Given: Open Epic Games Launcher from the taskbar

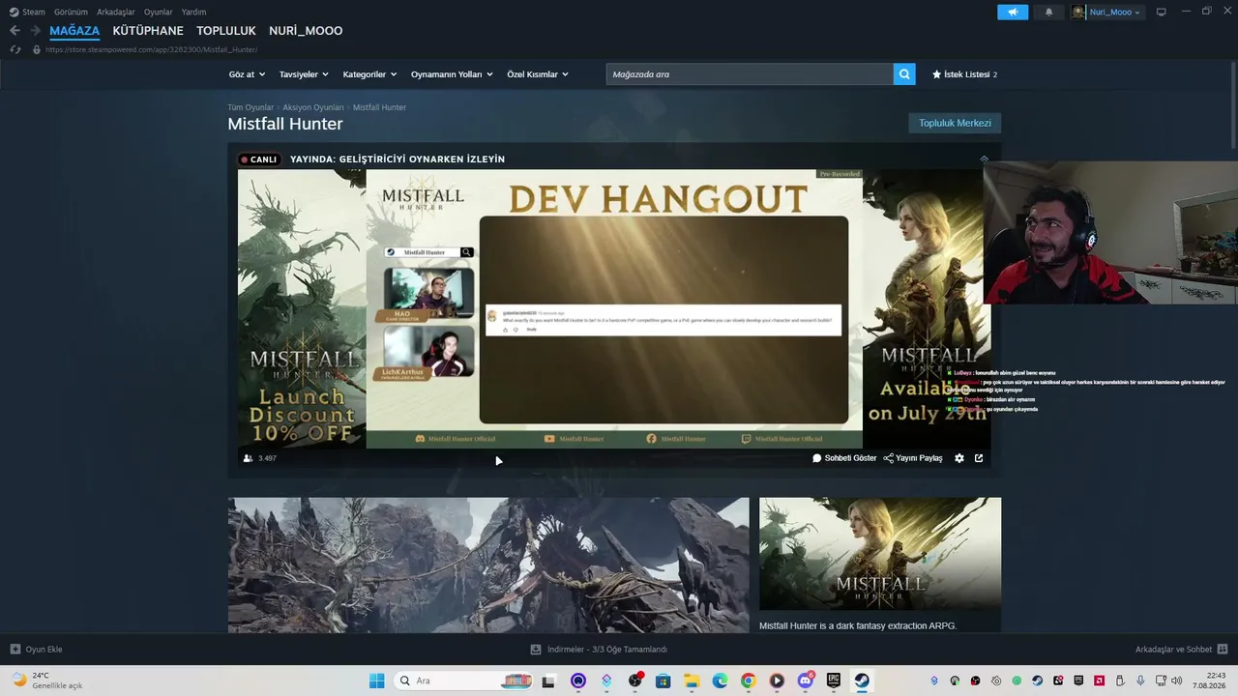Looking at the screenshot, I should (x=834, y=681).
